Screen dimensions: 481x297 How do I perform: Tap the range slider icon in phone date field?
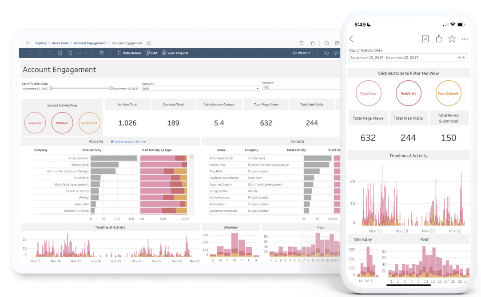(461, 58)
